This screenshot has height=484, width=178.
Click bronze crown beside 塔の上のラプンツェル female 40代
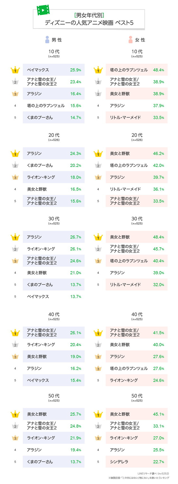(98, 368)
